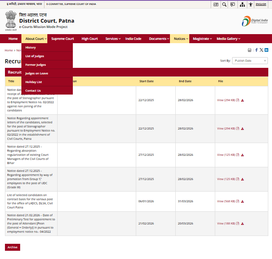The height and width of the screenshot is (259, 272).
Task: Share page on LinkedIn
Action: tap(266, 50)
